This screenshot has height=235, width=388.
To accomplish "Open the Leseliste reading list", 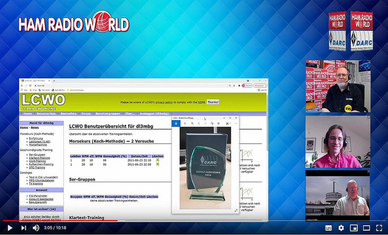I will [x=262, y=90].
